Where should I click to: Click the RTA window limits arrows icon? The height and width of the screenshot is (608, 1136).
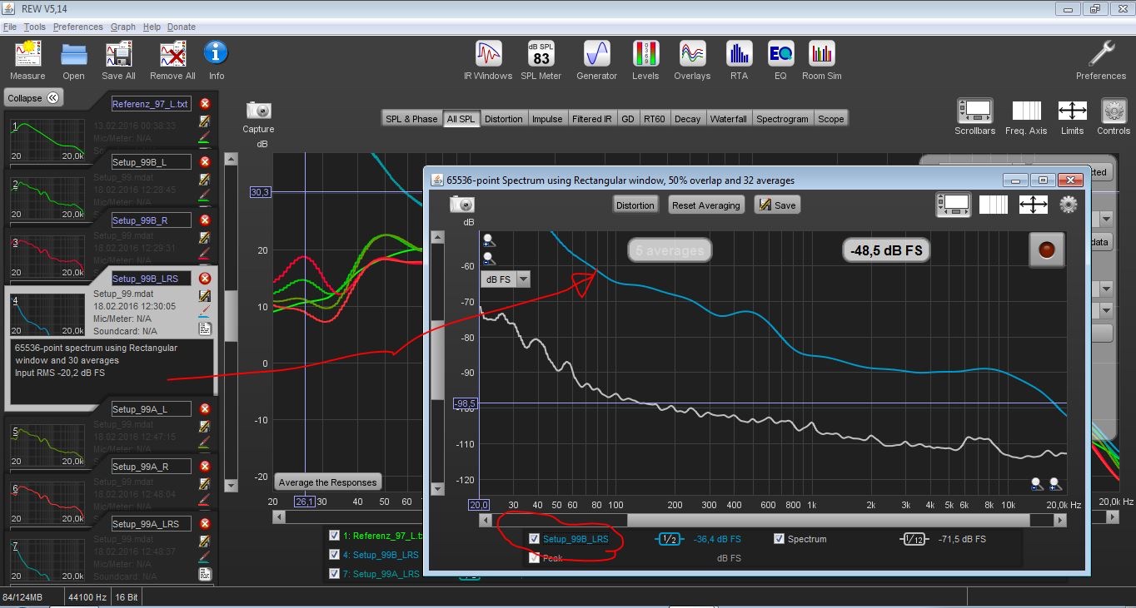pyautogui.click(x=1033, y=205)
